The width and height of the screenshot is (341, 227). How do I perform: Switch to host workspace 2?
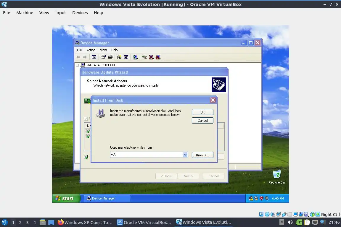20,223
